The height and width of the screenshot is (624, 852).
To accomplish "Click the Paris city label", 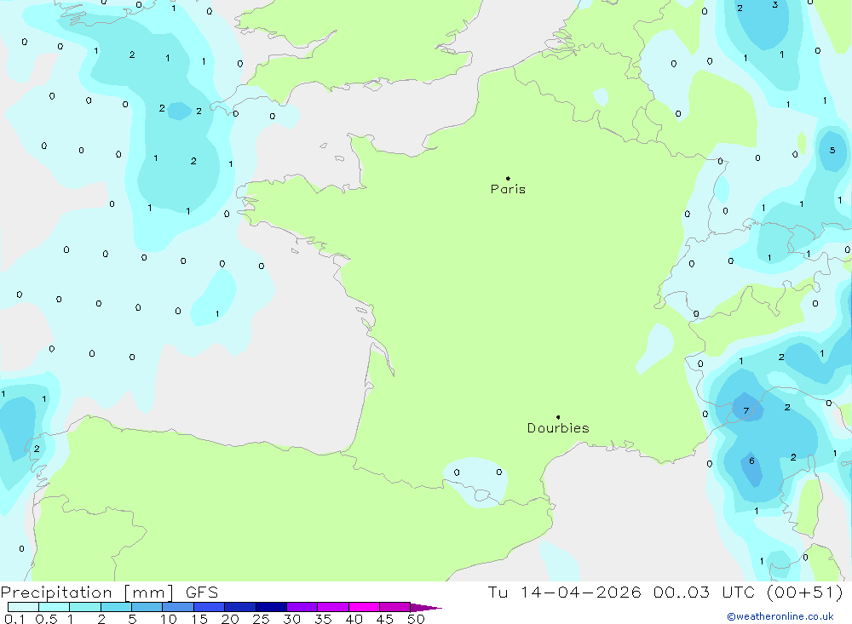I will tap(508, 189).
